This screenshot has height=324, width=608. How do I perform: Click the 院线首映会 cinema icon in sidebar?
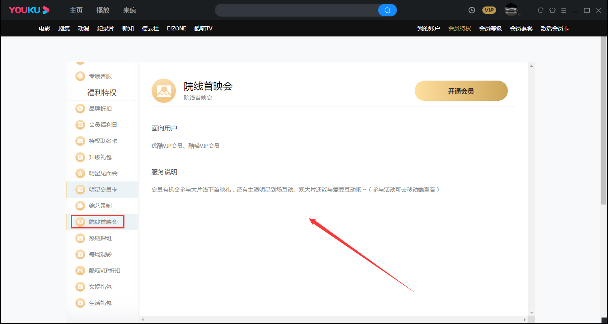[80, 222]
